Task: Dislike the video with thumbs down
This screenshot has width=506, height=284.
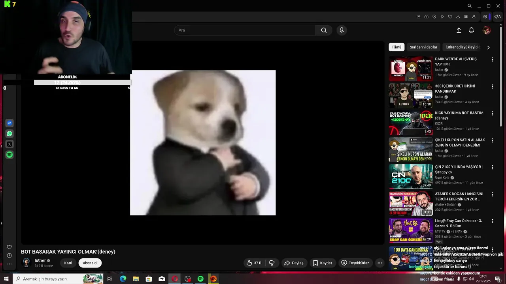Action: click(x=272, y=263)
